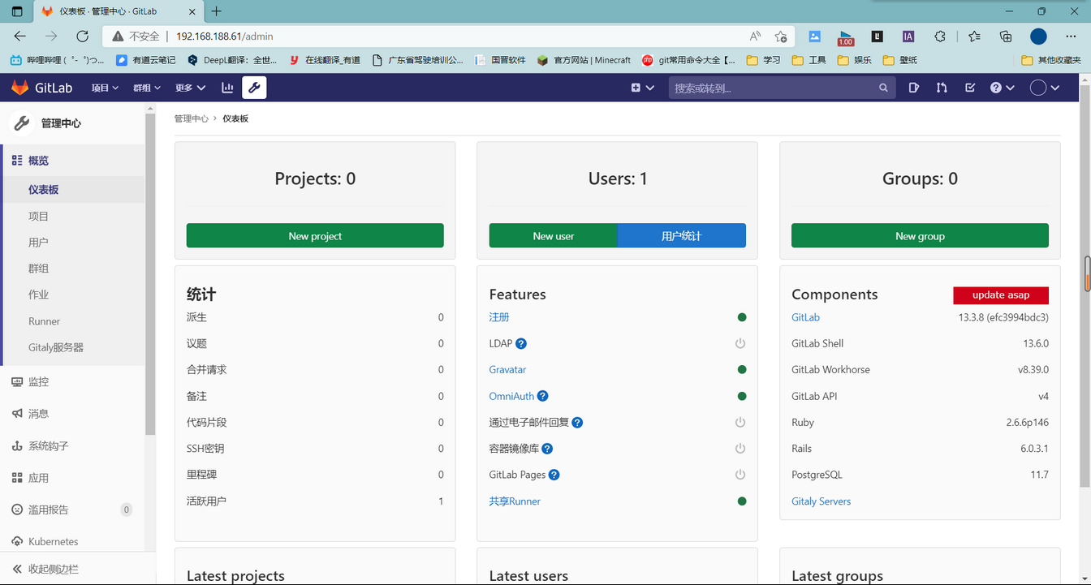
Task: Click the analytics chart icon in navbar
Action: point(226,88)
